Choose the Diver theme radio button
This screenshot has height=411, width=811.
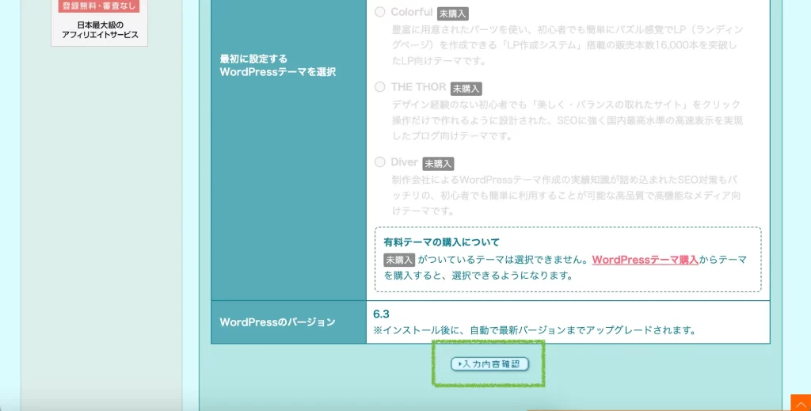coord(380,162)
